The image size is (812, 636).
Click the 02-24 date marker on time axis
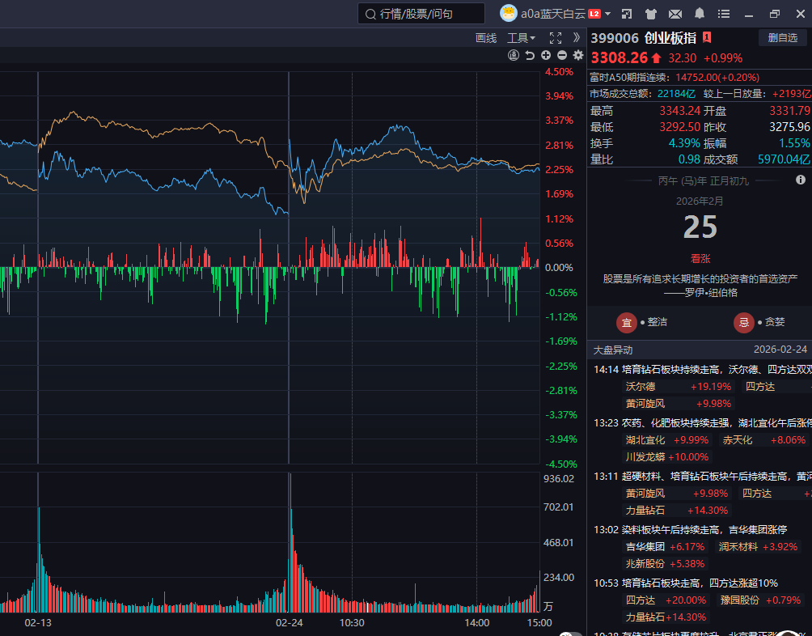point(289,622)
